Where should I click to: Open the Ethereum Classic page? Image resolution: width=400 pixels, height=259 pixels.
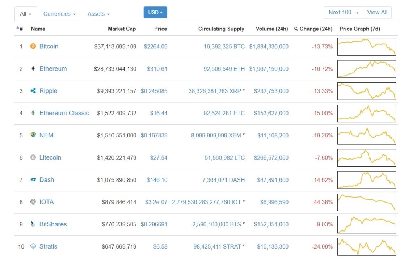point(64,113)
